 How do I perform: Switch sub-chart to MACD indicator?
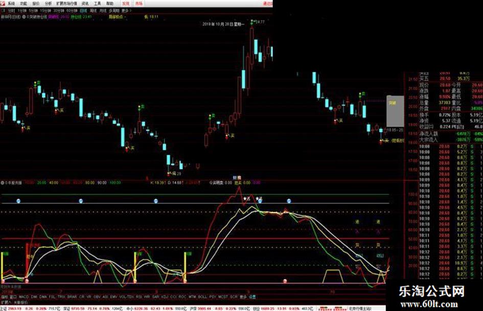point(24,297)
